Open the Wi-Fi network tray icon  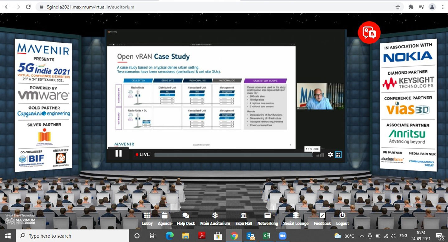pyautogui.click(x=386, y=236)
